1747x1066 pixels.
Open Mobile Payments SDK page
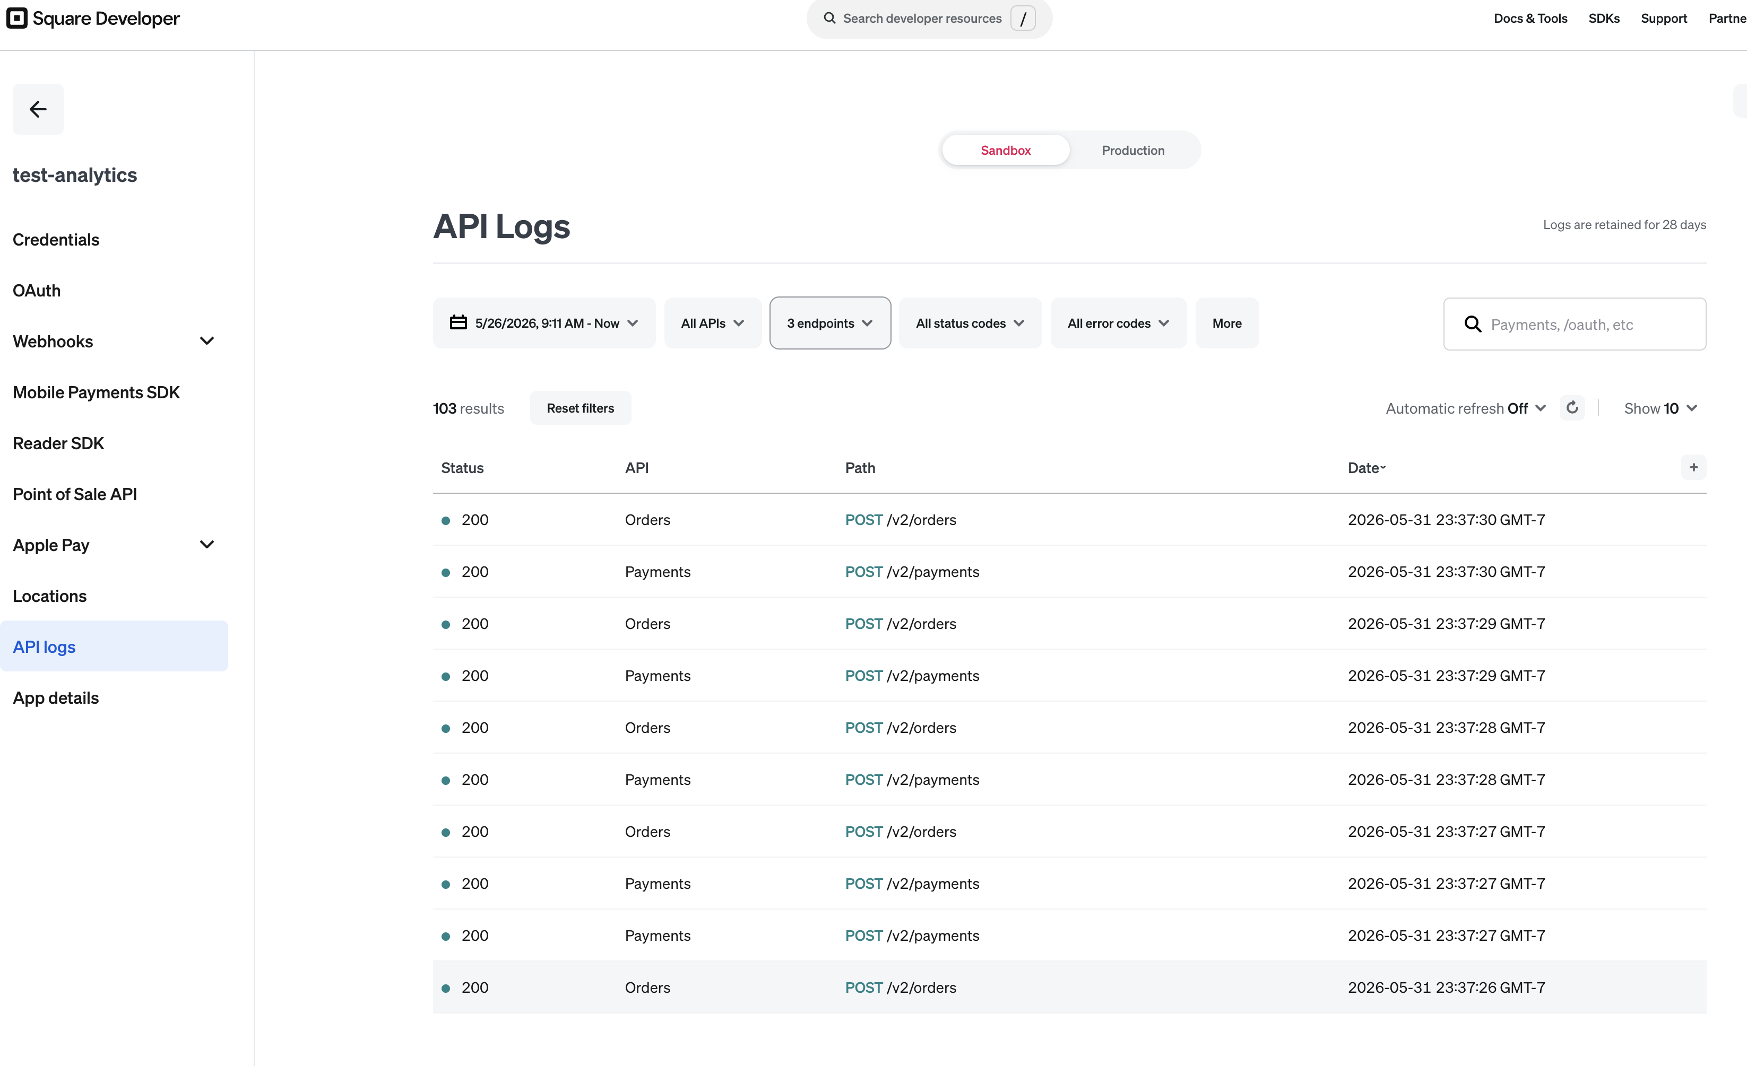[97, 392]
